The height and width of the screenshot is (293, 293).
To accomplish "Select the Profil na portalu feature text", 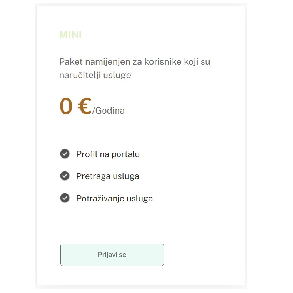I will (x=108, y=154).
